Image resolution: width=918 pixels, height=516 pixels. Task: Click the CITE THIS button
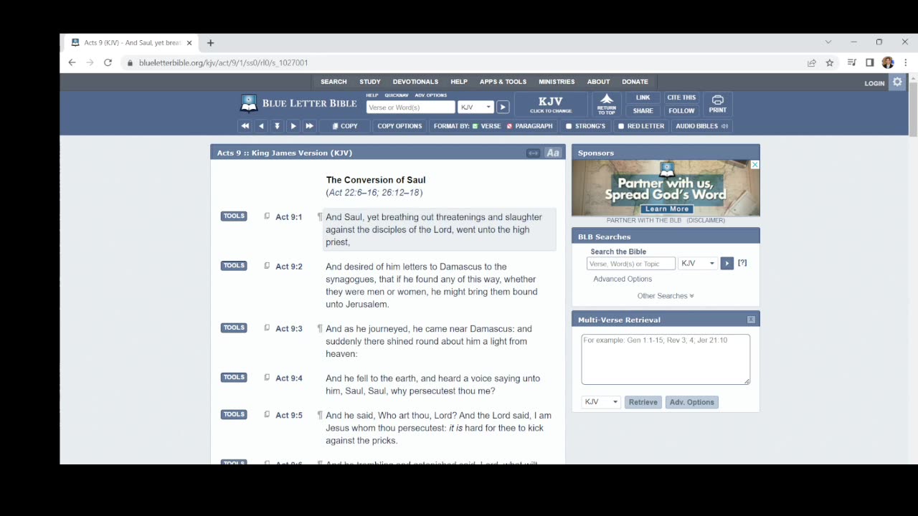tap(681, 97)
